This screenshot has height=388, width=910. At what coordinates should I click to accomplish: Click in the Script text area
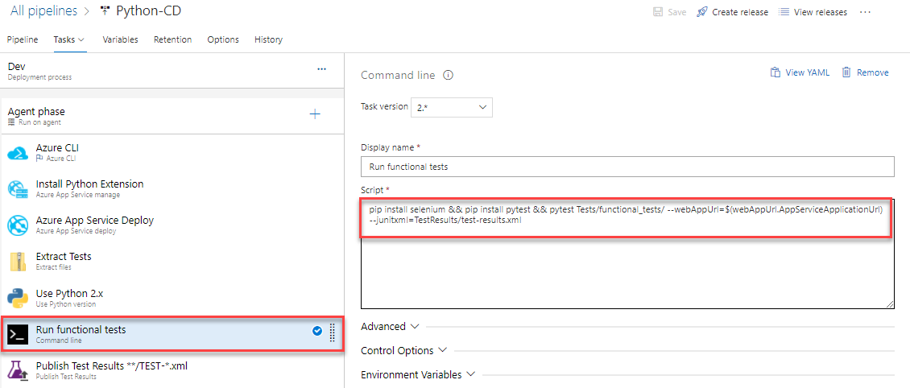coord(627,254)
